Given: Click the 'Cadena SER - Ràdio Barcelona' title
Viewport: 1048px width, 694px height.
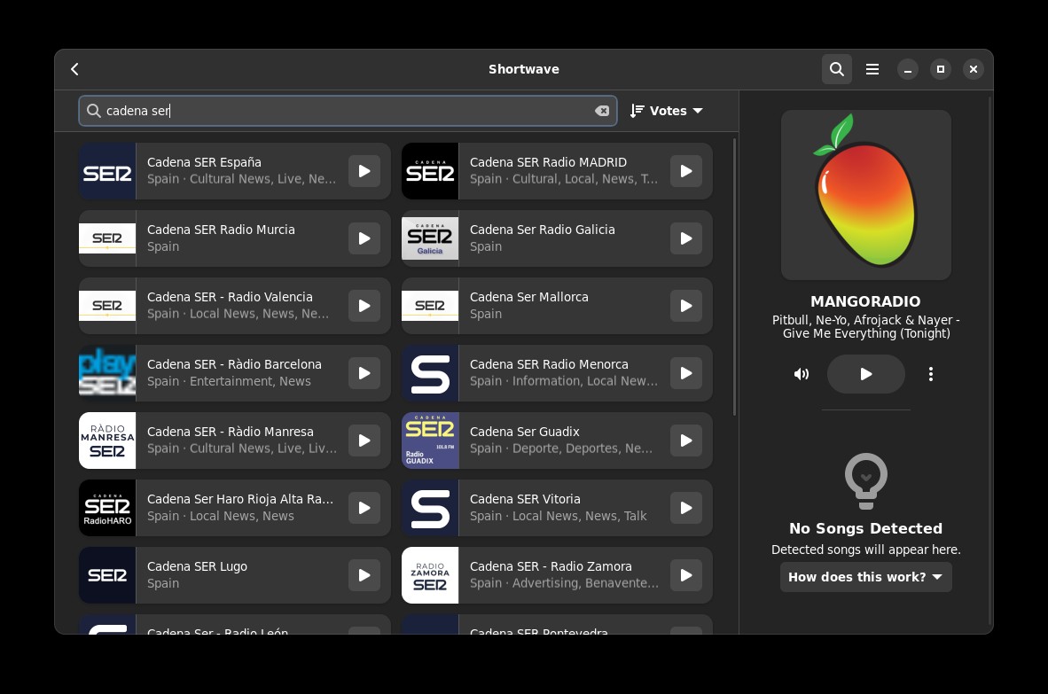Looking at the screenshot, I should point(234,364).
